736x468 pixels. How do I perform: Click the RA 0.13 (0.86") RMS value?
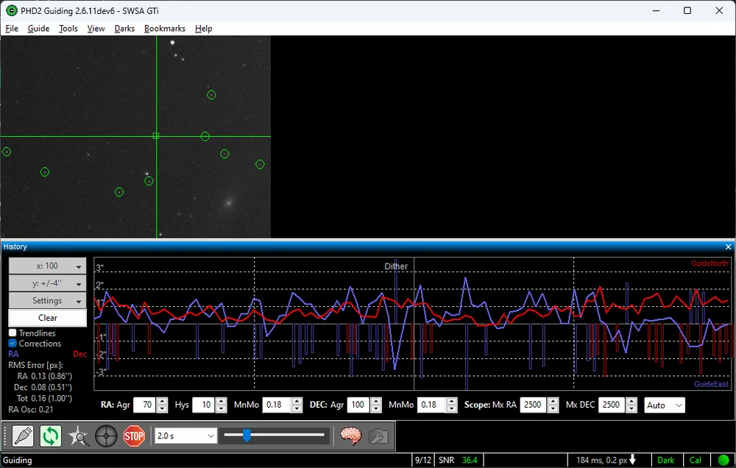[x=45, y=376]
